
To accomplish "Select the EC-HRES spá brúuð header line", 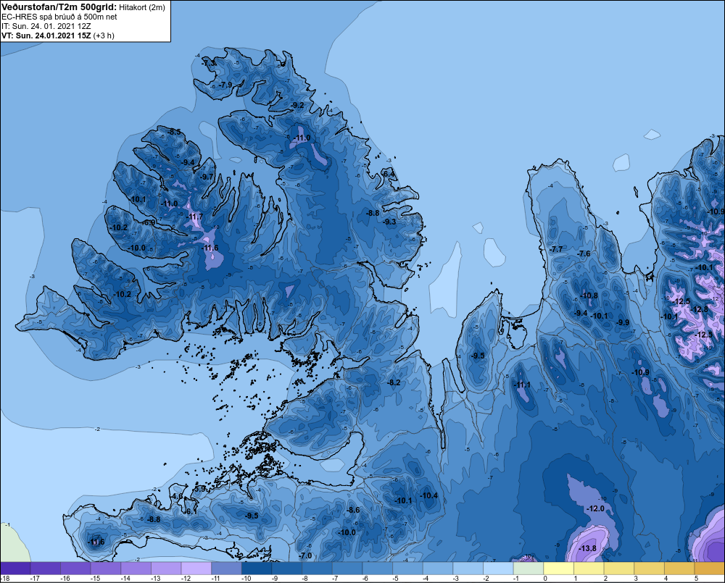I will pos(59,17).
